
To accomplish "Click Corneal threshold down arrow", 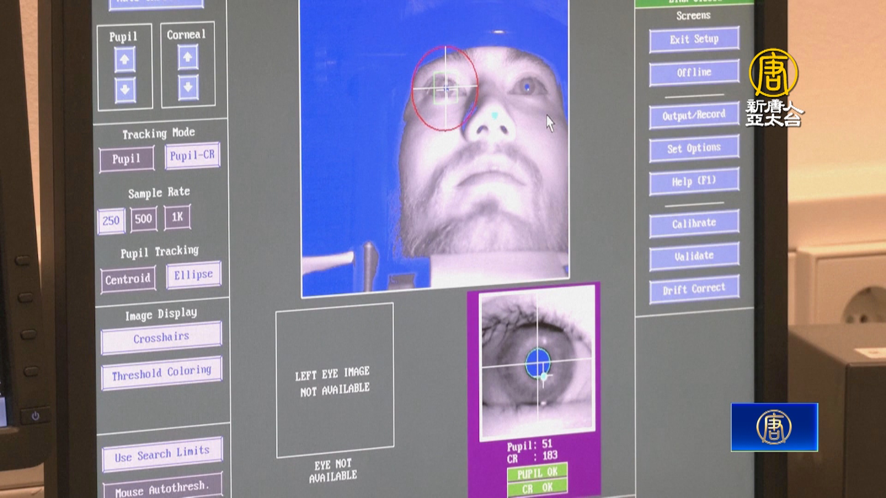I will coord(188,87).
